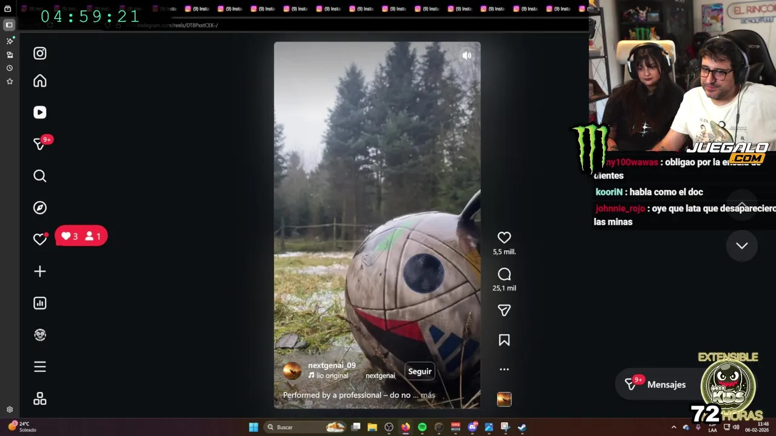Click the nextgenai_09 avatar on the reel
Screen dimensions: 776x436
(292, 371)
